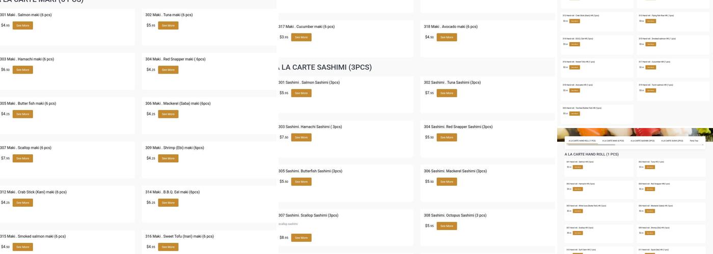Select the A LA CARTE MAKI (6 PCS) tab
This screenshot has height=254, width=713.
[x=613, y=141]
